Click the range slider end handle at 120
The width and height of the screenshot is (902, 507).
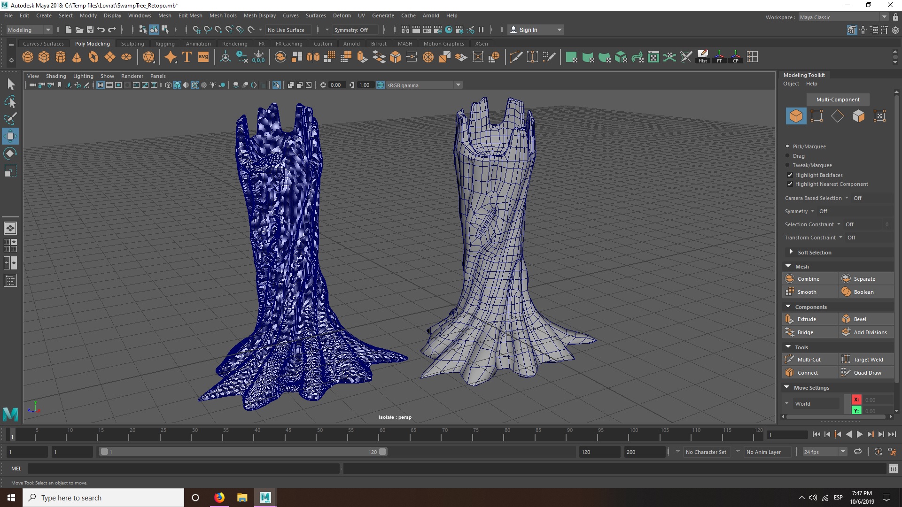click(x=383, y=452)
